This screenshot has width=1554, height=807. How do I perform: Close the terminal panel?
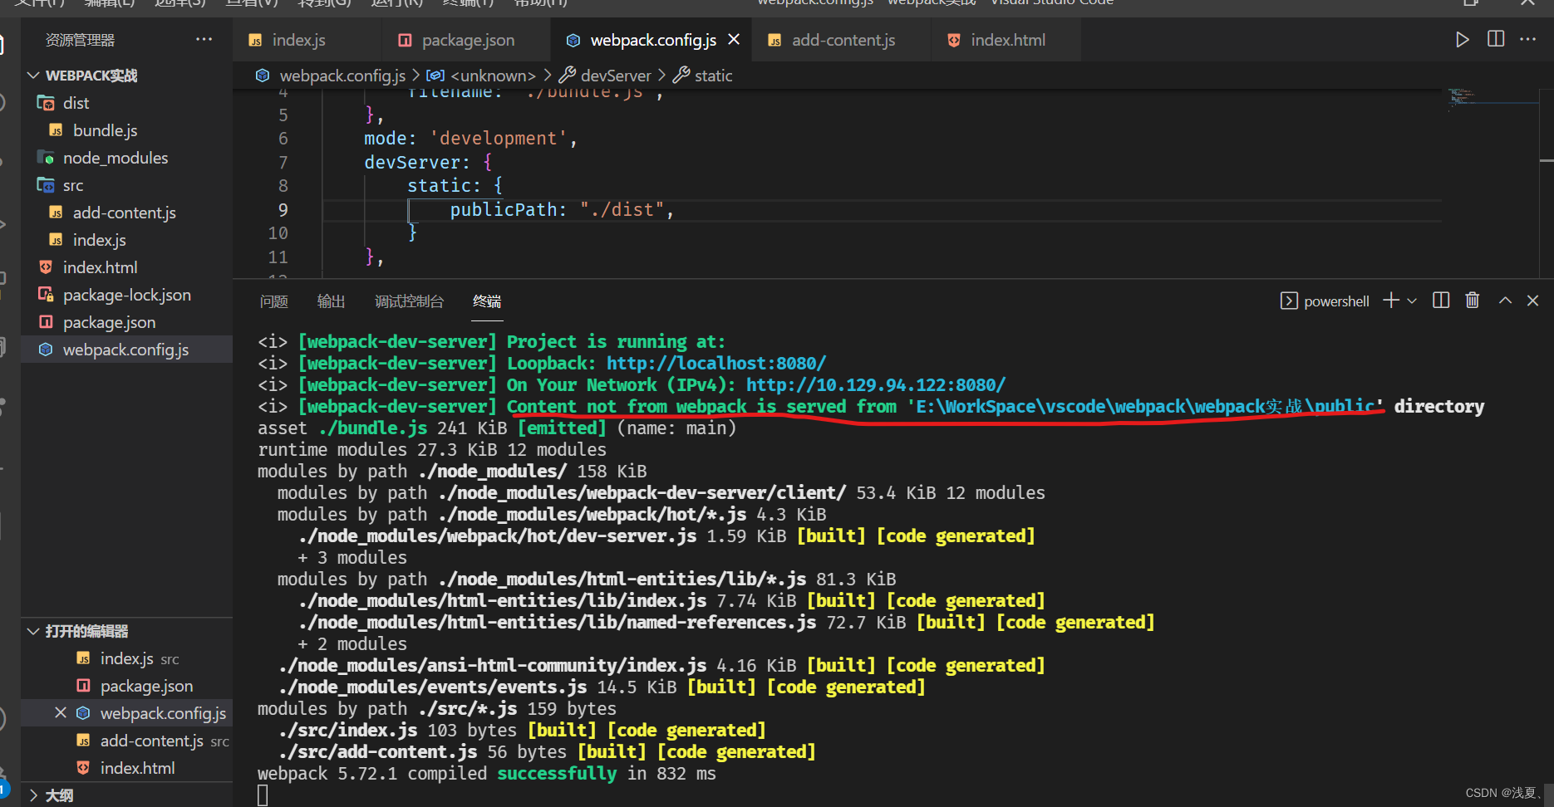[1533, 301]
